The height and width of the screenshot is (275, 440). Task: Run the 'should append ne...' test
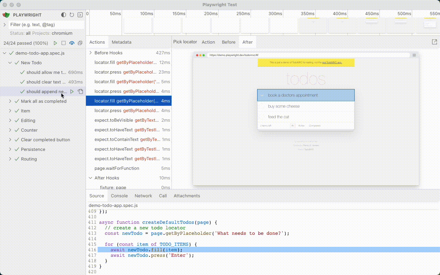pos(72,92)
